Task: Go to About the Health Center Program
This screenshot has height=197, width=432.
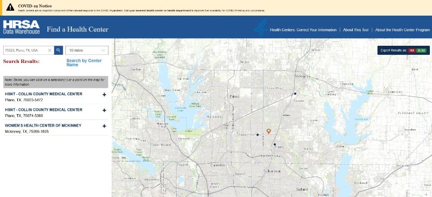Action: (402, 30)
